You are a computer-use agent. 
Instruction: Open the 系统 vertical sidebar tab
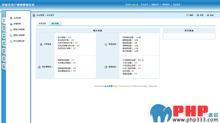coord(4,58)
